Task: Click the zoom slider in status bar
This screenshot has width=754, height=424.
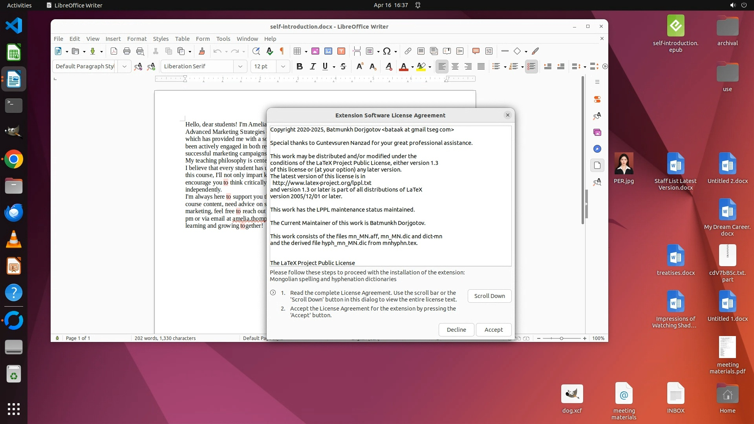Action: click(561, 338)
